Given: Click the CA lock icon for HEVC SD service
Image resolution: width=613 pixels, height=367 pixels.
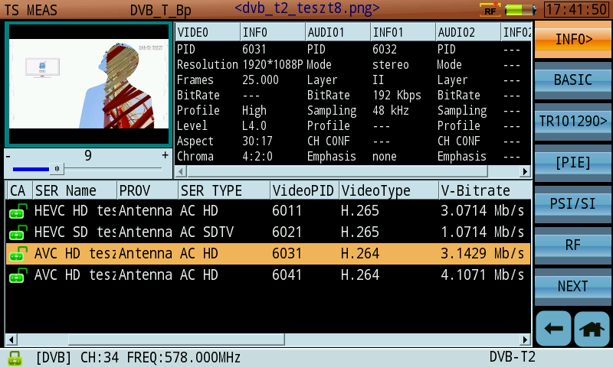Looking at the screenshot, I should pyautogui.click(x=16, y=232).
